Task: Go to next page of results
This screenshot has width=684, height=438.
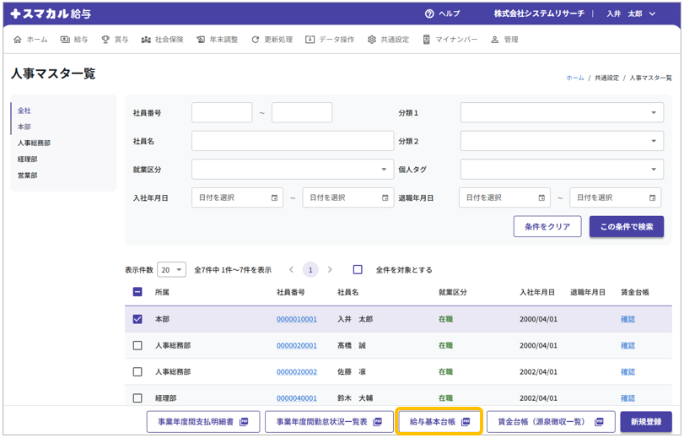Action: (330, 270)
